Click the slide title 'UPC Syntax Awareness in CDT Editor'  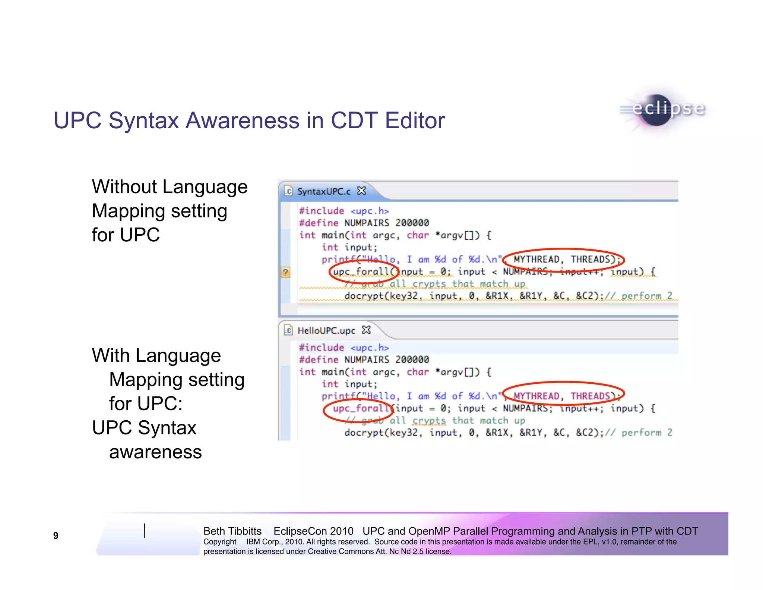click(249, 120)
